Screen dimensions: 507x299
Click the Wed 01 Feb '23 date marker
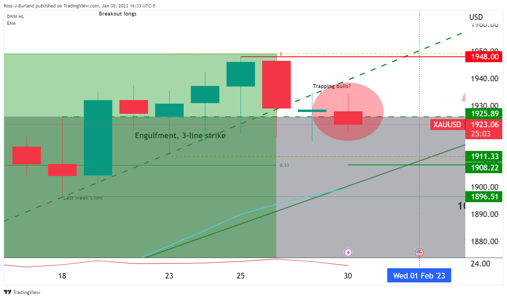pyautogui.click(x=419, y=276)
